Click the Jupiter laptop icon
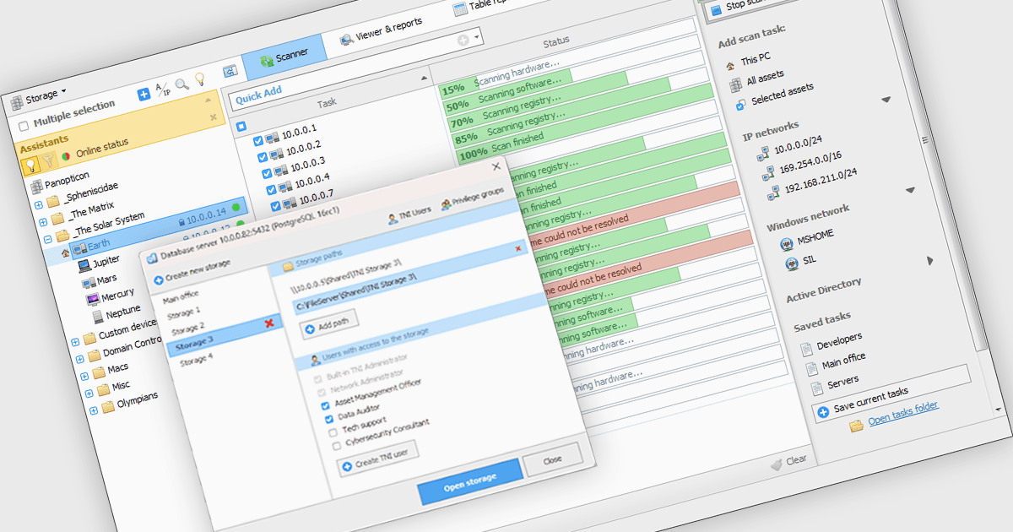Image resolution: width=1013 pixels, height=532 pixels. 84,265
